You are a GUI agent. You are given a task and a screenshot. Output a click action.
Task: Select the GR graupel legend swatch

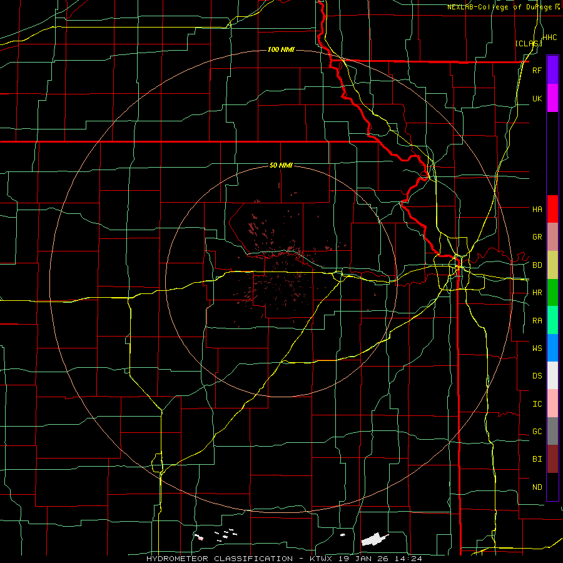click(x=552, y=237)
